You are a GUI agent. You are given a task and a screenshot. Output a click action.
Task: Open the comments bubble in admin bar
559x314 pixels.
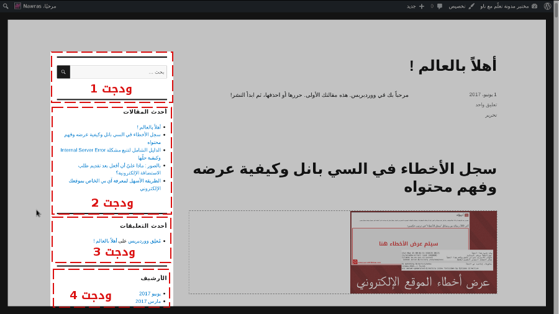click(440, 6)
